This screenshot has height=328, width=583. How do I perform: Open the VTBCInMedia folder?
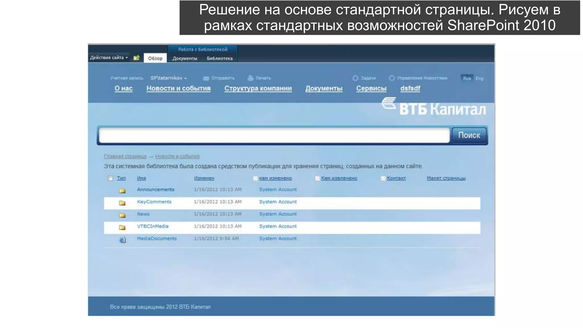[153, 226]
